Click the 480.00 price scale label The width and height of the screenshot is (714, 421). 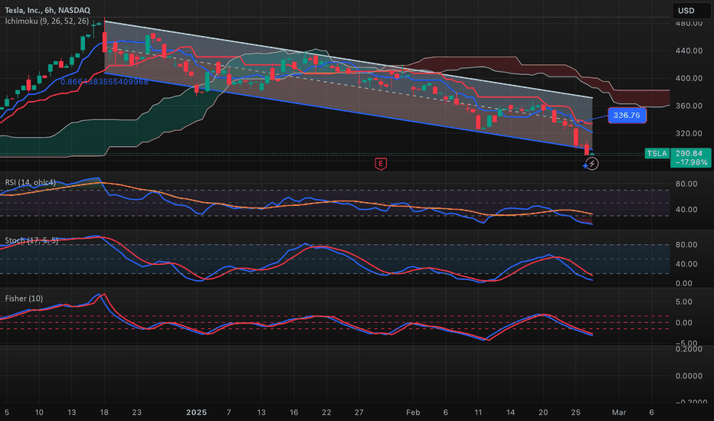coord(689,23)
